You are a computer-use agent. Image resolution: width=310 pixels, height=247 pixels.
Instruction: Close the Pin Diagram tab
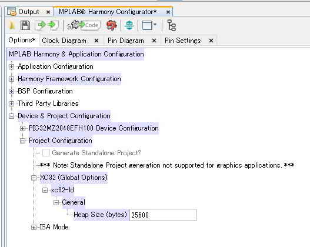pyautogui.click(x=154, y=41)
